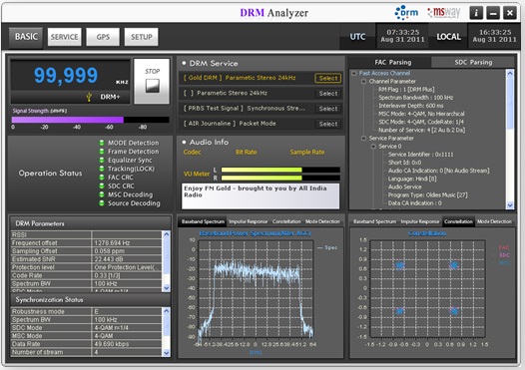Select Constellation tab in right graph
This screenshot has height=370, width=525.
(x=458, y=221)
